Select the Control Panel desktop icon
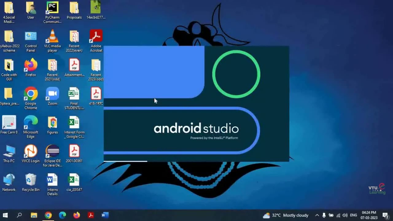 tap(31, 41)
